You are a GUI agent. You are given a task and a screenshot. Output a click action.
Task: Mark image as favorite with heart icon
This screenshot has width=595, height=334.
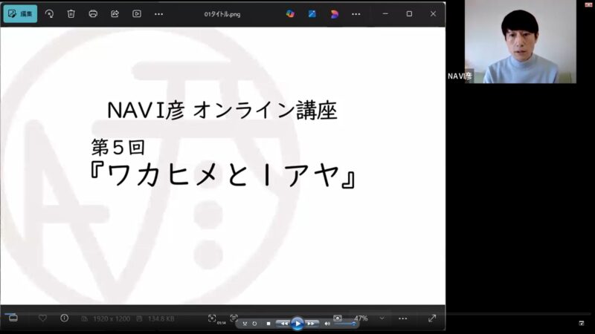42,318
